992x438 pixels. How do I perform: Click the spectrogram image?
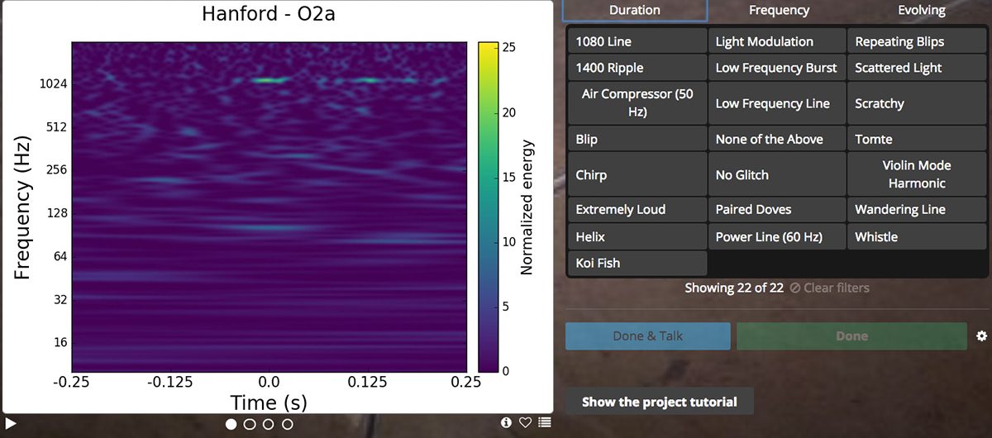(269, 207)
